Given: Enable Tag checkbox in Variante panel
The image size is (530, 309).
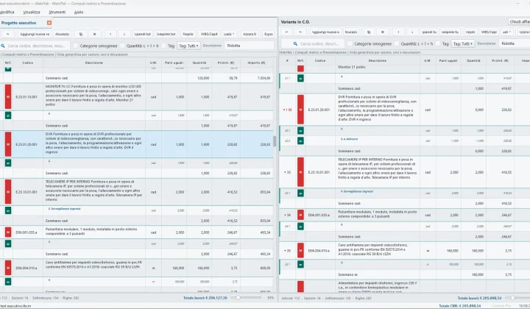Looking at the screenshot, I should (x=438, y=43).
